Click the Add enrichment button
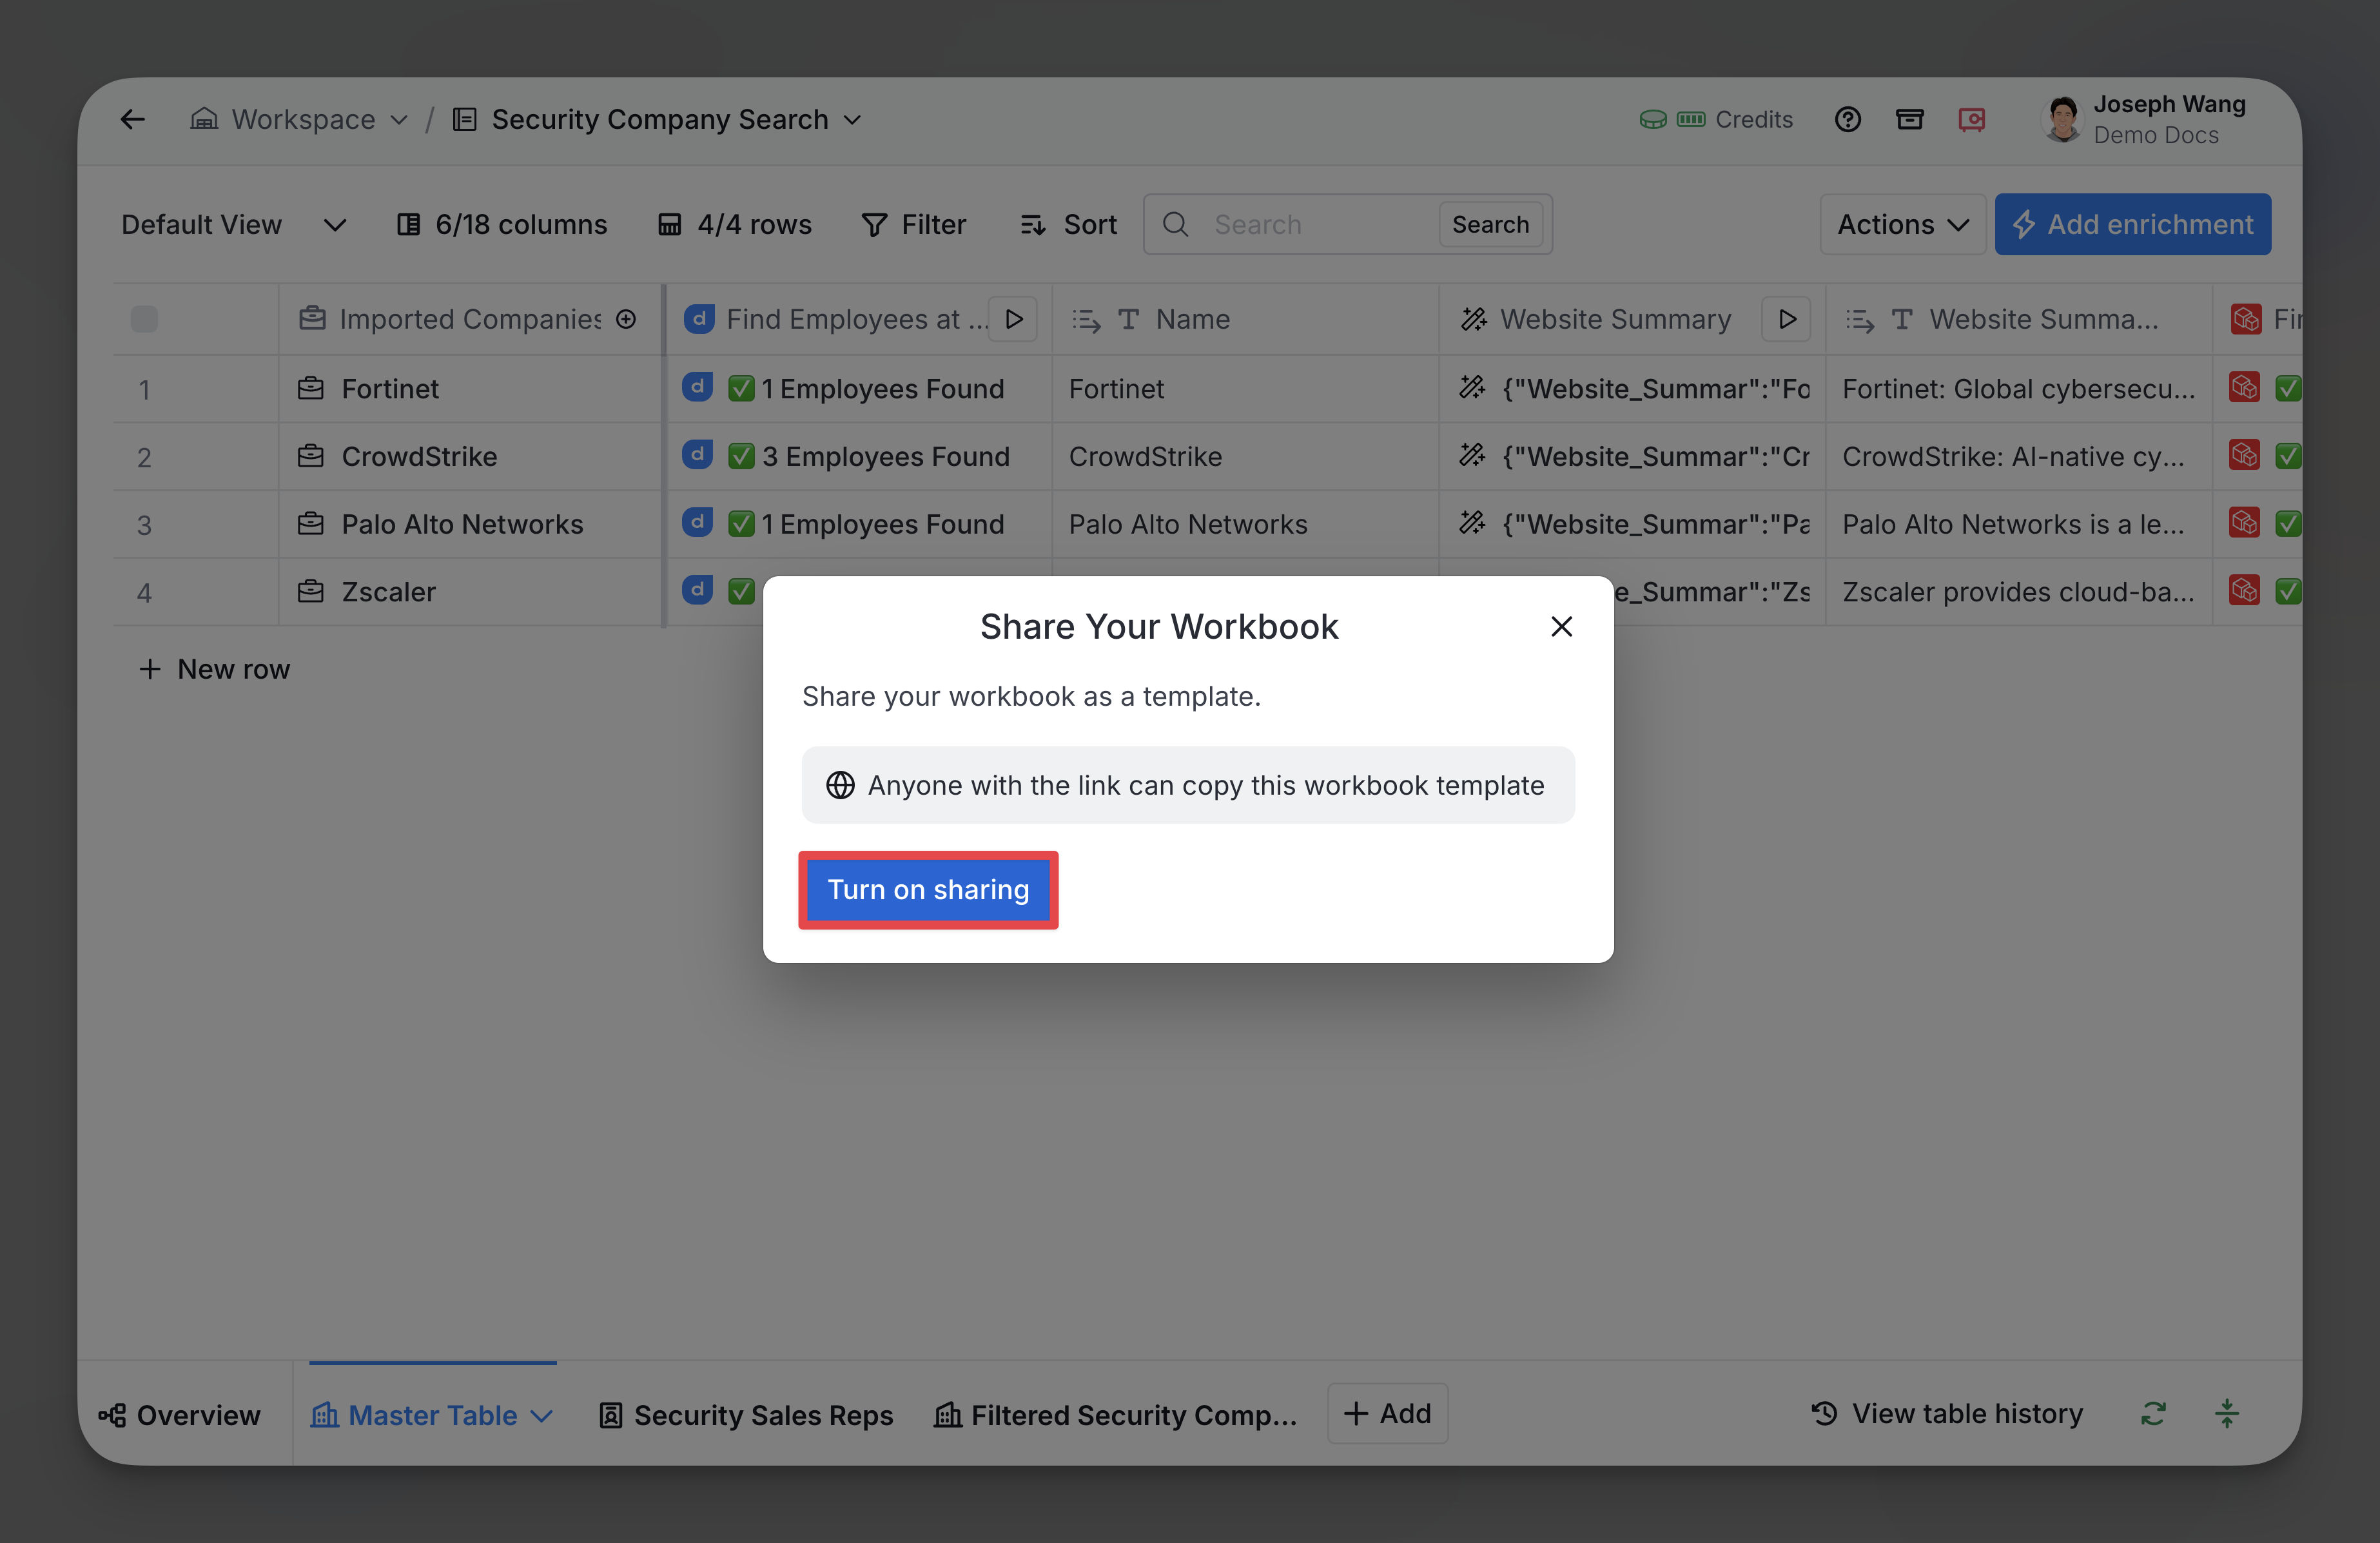This screenshot has height=1543, width=2380. 2132,225
